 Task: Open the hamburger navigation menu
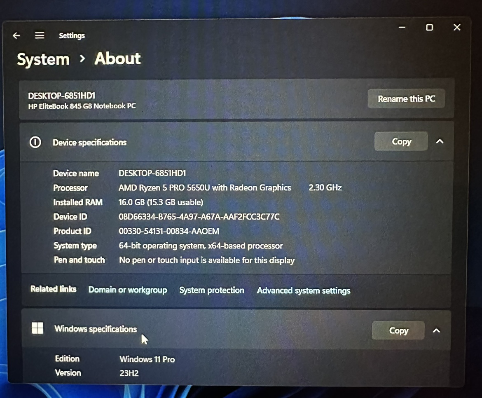(x=40, y=35)
